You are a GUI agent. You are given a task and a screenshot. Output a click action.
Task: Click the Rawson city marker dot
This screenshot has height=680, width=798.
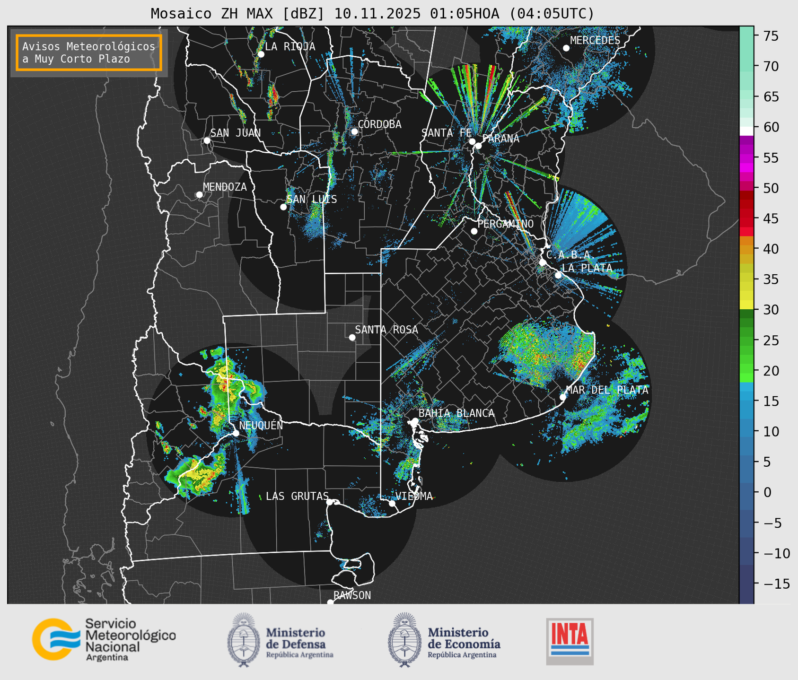pos(330,602)
